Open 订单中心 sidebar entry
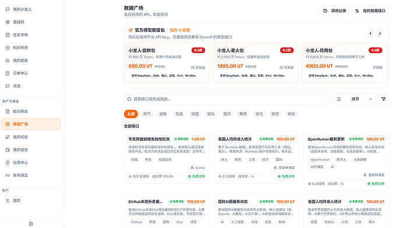 (31, 73)
